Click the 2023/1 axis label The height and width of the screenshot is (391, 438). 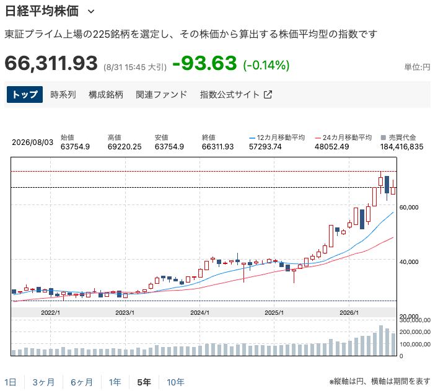[125, 312]
